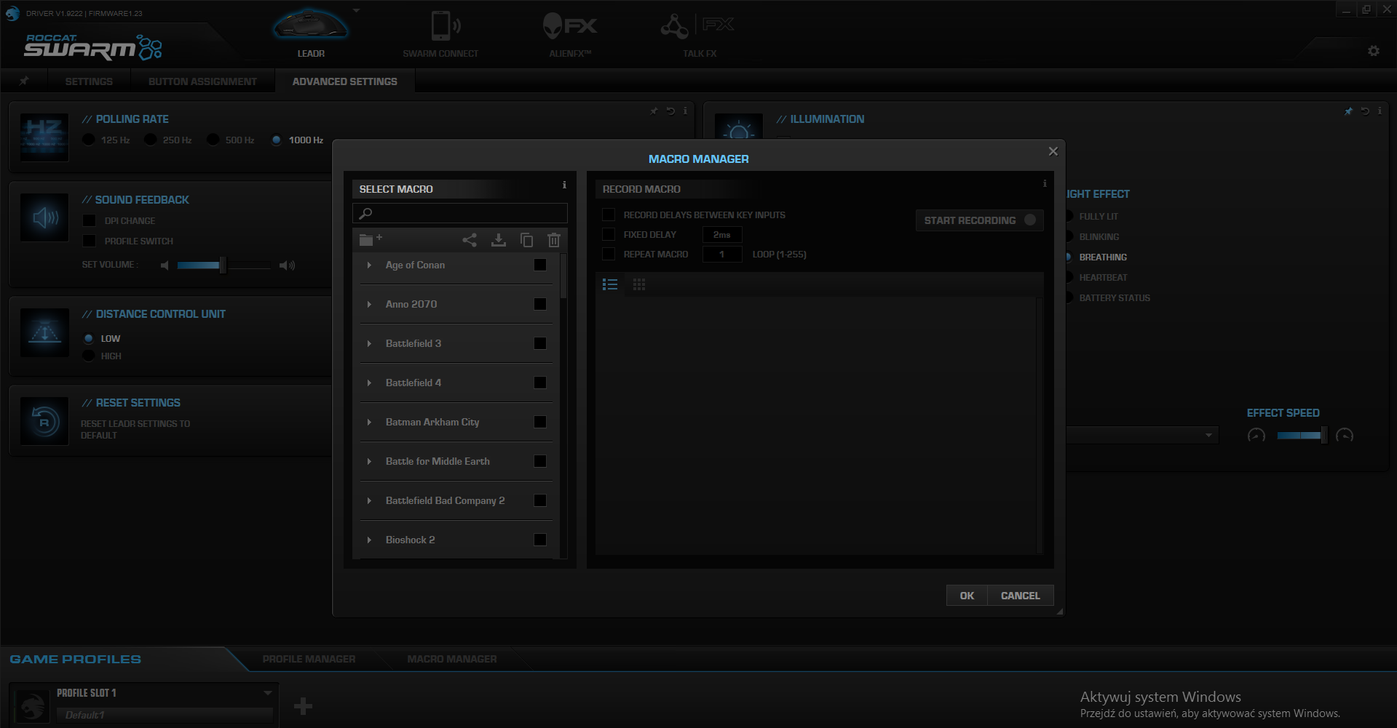Create a new macro folder
This screenshot has height=728, width=1397.
pyautogui.click(x=371, y=239)
